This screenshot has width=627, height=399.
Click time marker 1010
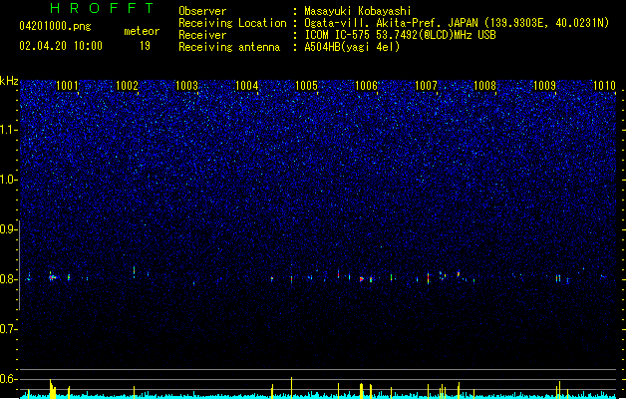click(x=604, y=86)
